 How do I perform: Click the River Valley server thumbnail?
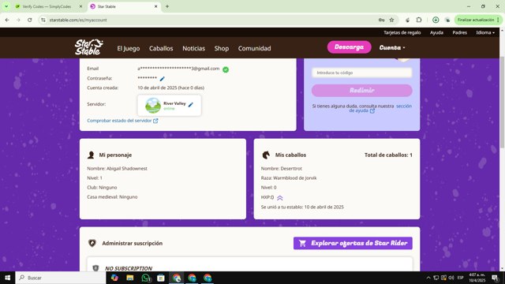click(153, 105)
